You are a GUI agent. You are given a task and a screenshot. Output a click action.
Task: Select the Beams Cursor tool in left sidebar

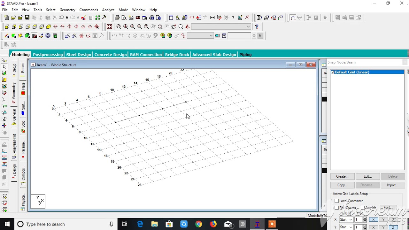pyautogui.click(x=4, y=67)
